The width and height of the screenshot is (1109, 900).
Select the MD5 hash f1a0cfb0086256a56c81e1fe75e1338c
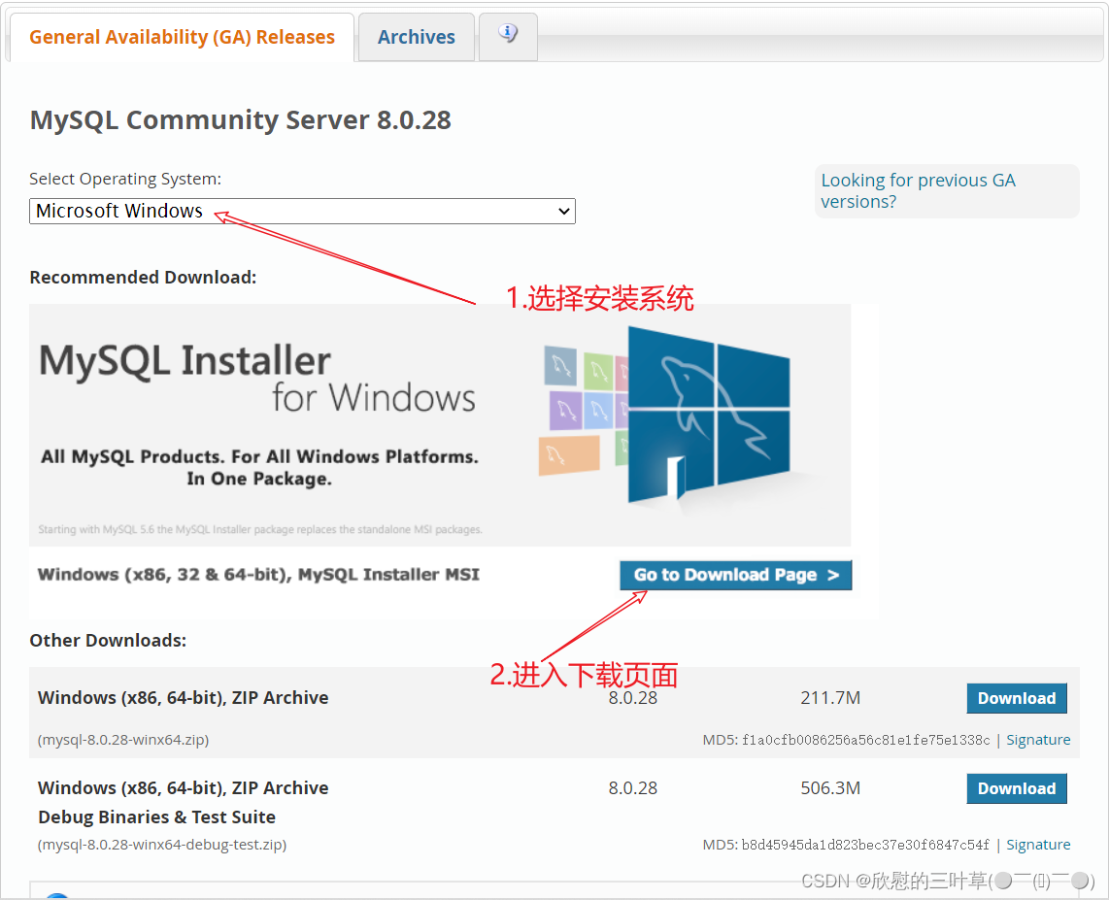[865, 740]
